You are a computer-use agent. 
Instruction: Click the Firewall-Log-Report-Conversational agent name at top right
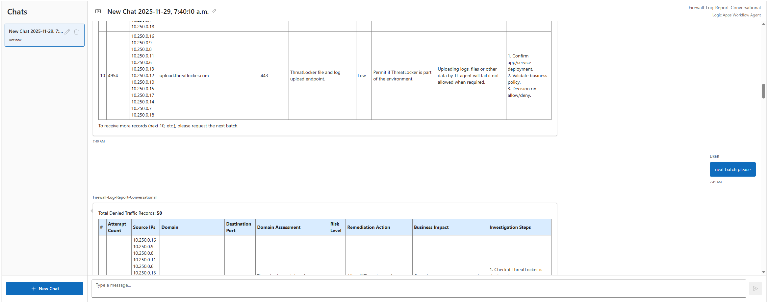click(724, 8)
